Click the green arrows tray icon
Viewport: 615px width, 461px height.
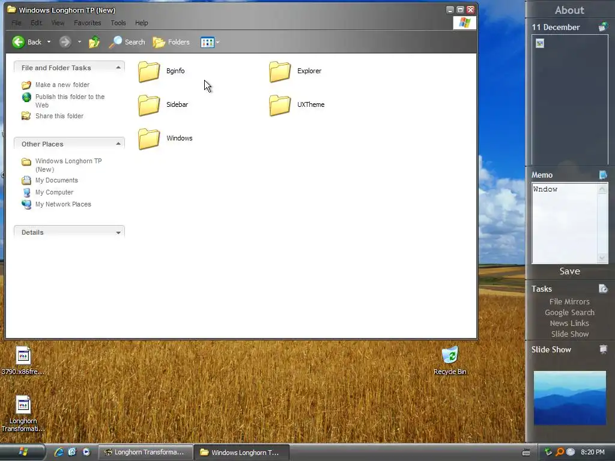tap(548, 453)
